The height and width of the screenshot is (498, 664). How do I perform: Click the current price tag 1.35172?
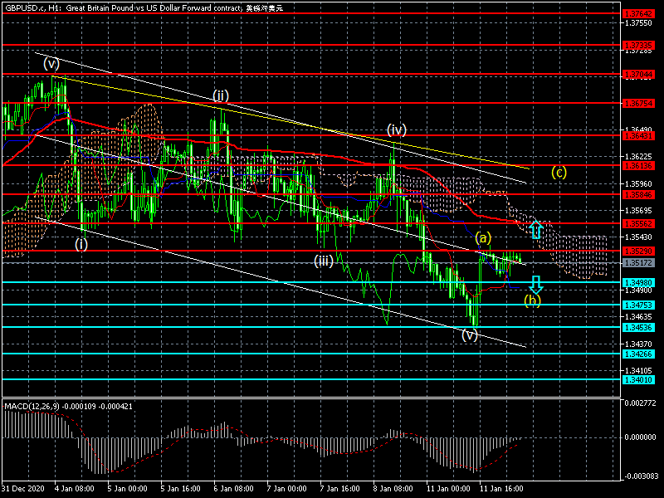pyautogui.click(x=638, y=263)
